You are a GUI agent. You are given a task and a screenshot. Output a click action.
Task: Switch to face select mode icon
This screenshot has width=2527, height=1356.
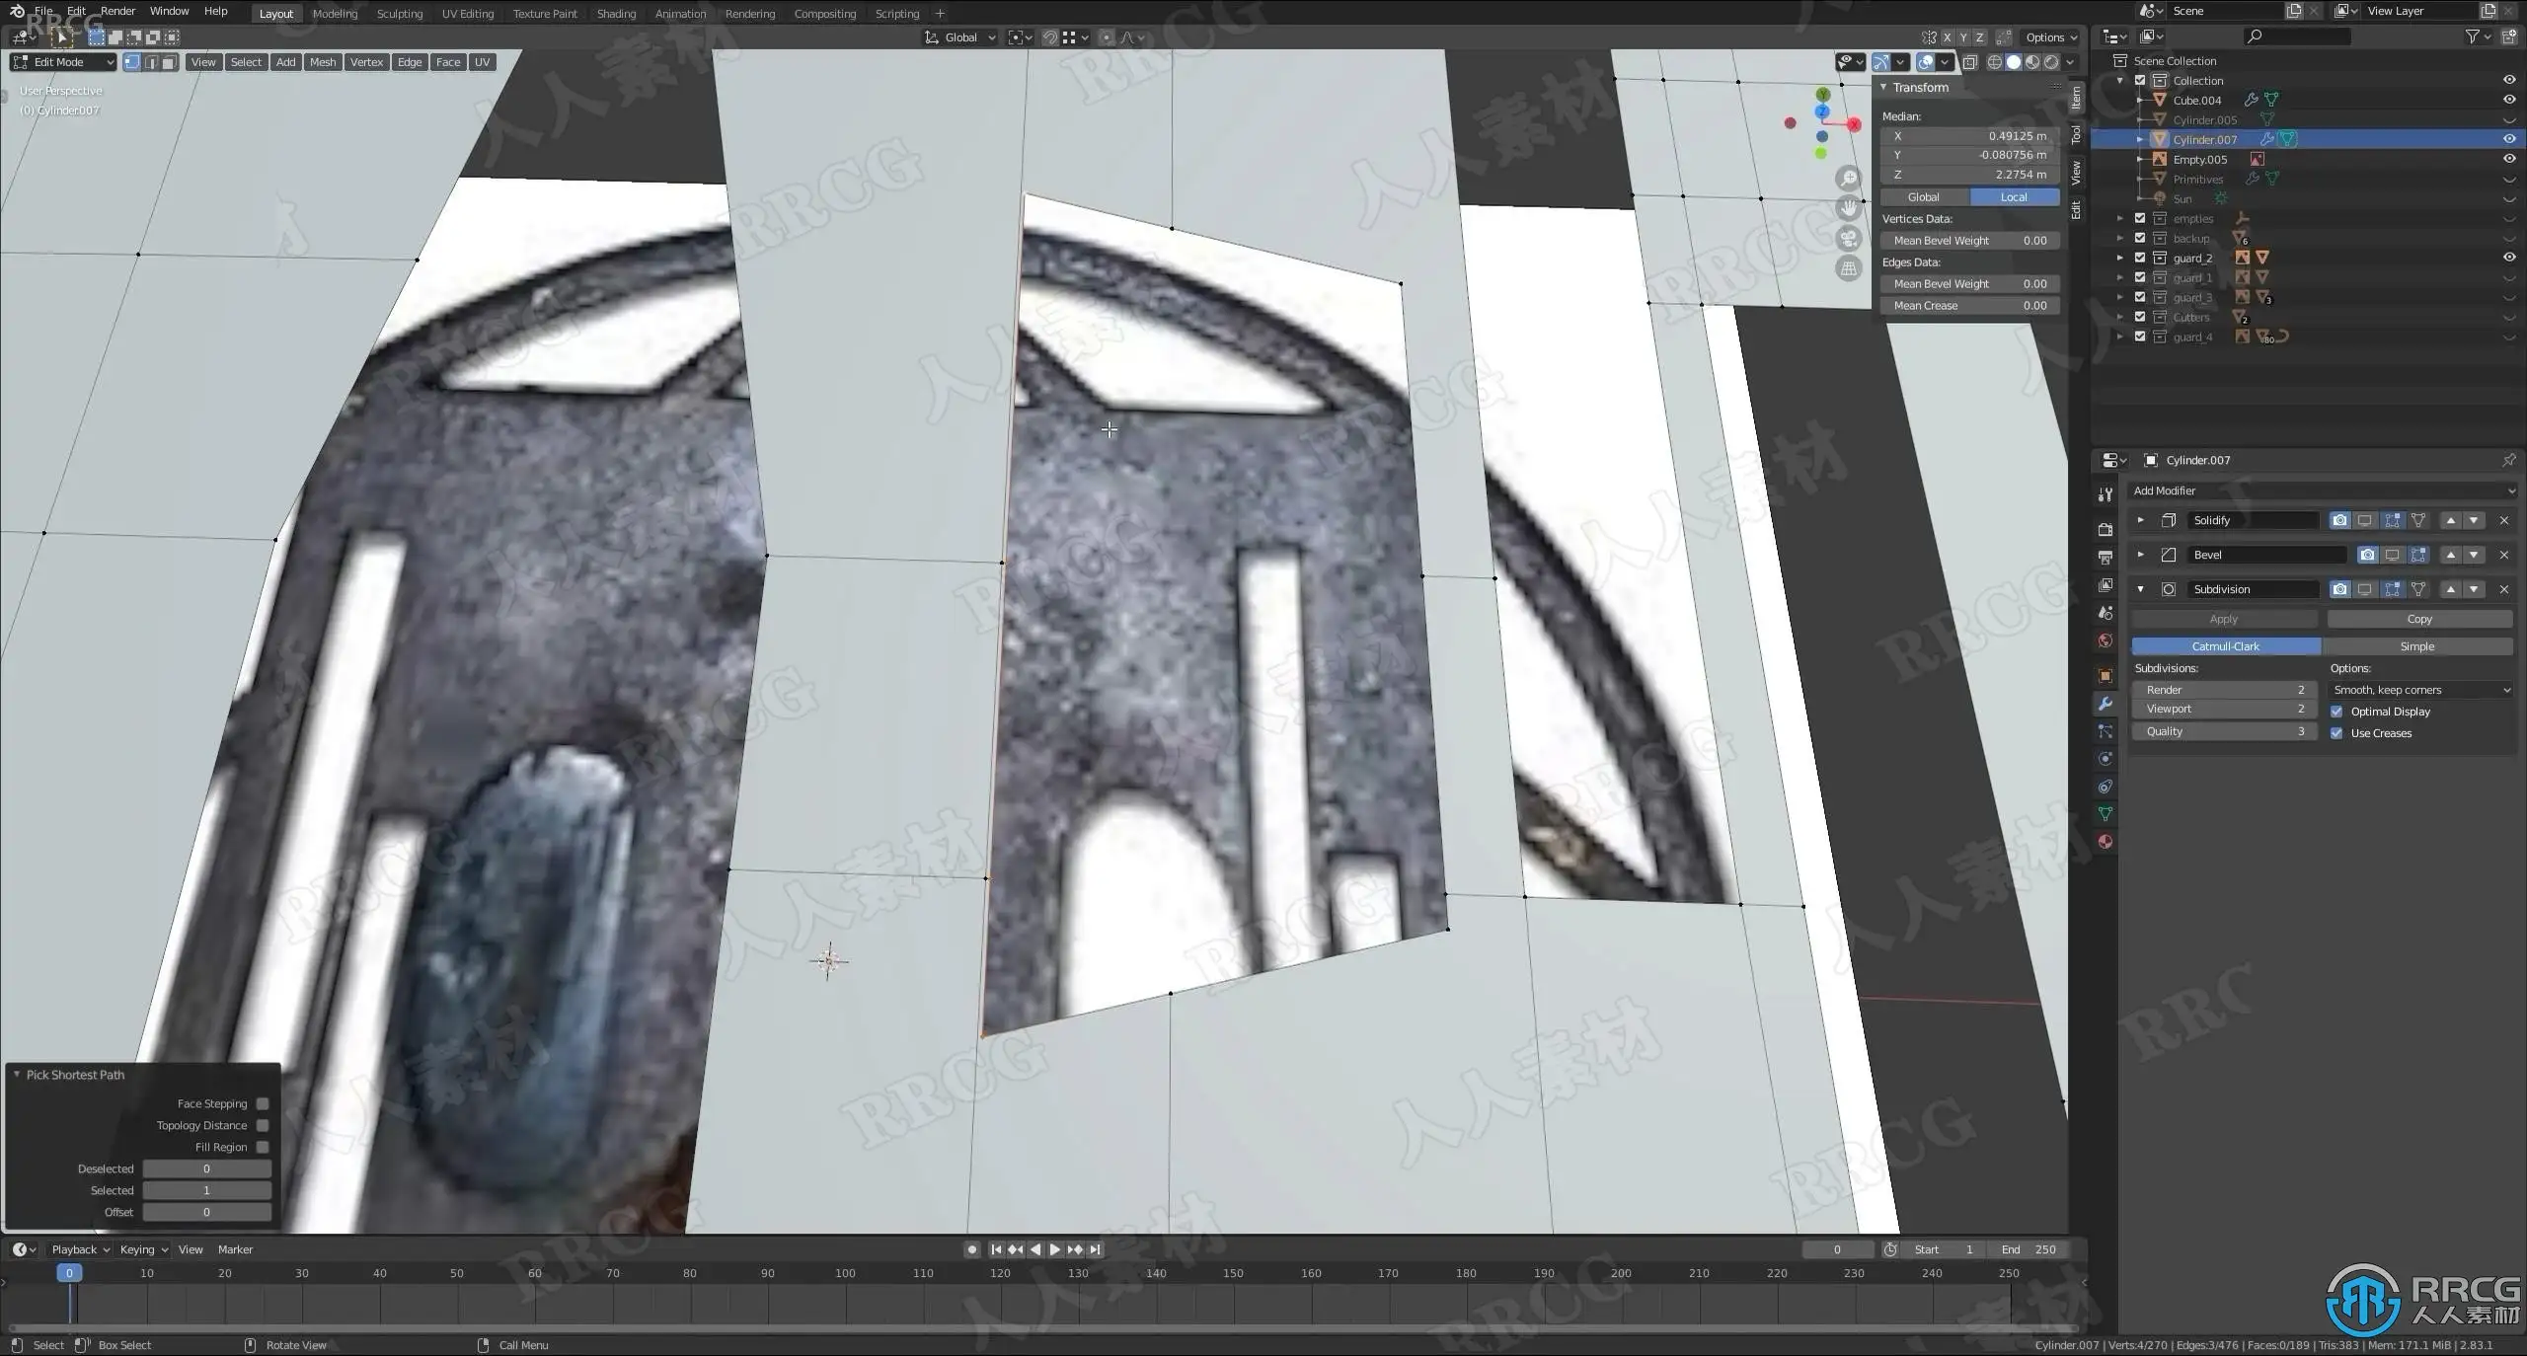(x=169, y=62)
